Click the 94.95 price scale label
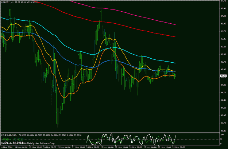The height and width of the screenshot is (149, 228). [223, 85]
